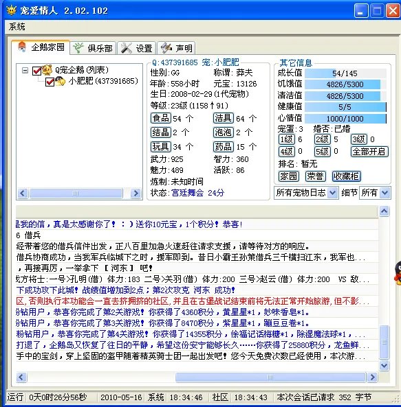Image resolution: width=401 pixels, height=407 pixels.
Task: Select the log line mentioning 第4关游戏
Action: point(197,334)
